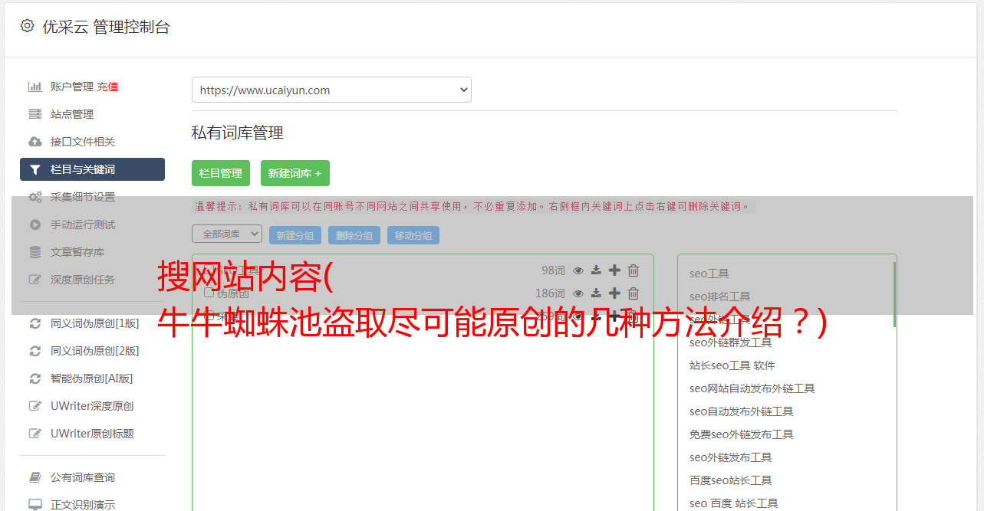Select keyword seo 百度 站长工具
The height and width of the screenshot is (511, 984).
click(x=734, y=503)
